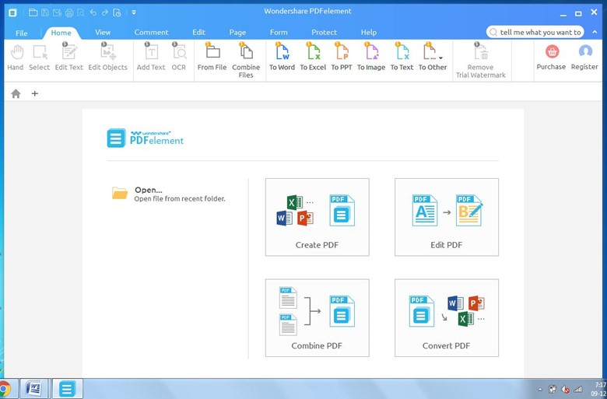The image size is (607, 399).
Task: Switch to the Comment tab
Action: click(151, 33)
